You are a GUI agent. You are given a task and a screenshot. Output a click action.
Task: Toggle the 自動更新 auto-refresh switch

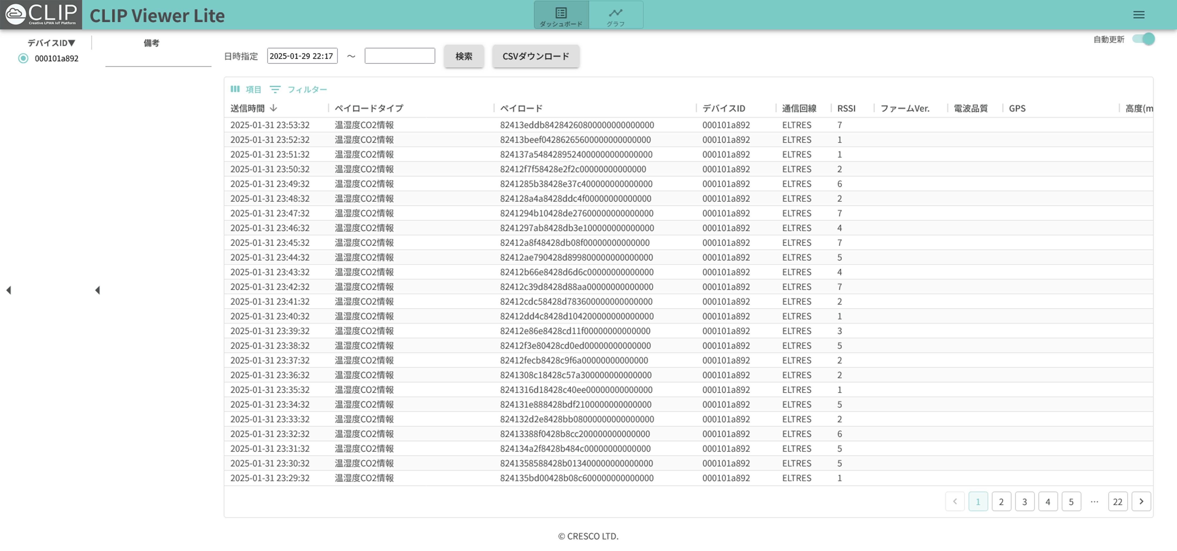[x=1143, y=39]
